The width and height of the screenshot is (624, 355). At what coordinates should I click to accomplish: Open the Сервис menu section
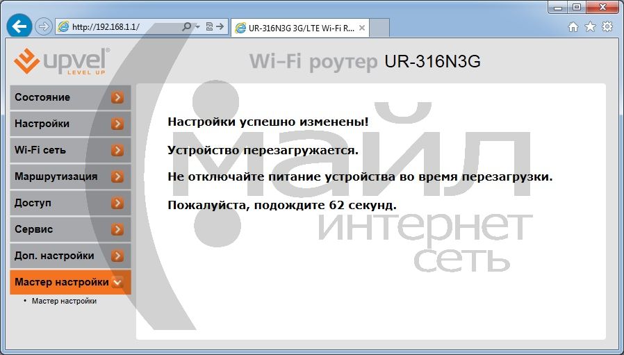click(59, 229)
